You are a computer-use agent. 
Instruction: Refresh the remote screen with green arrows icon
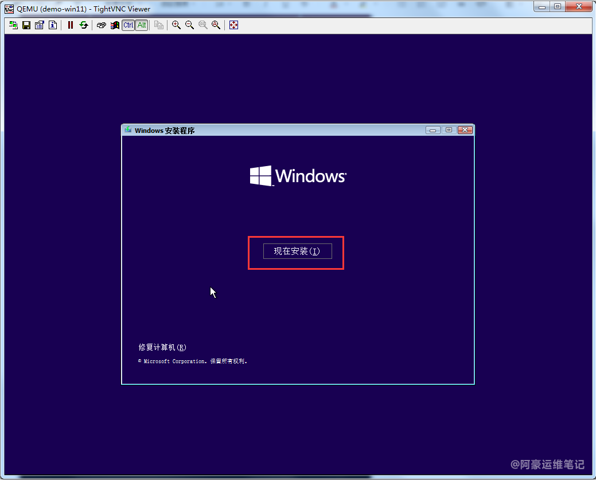[84, 25]
